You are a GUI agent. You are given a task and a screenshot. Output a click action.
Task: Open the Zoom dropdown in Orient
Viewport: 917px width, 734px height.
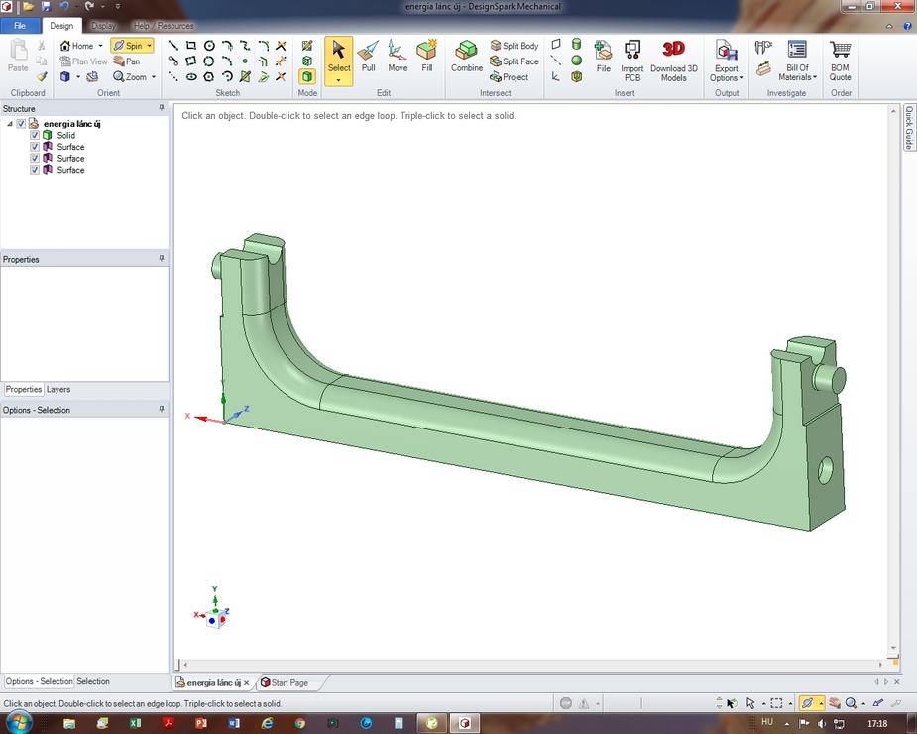153,77
